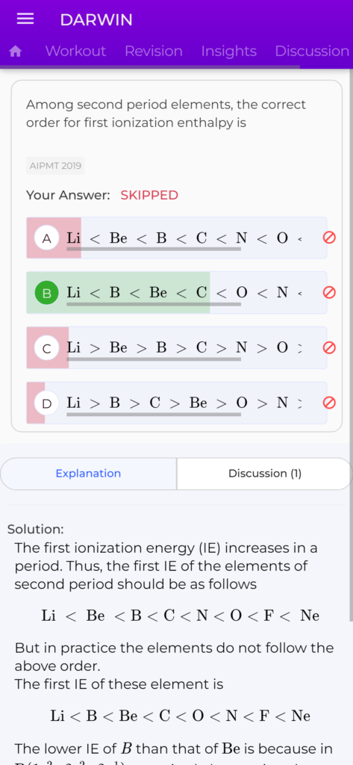Select the green option B circle
This screenshot has width=353, height=765.
click(x=47, y=293)
